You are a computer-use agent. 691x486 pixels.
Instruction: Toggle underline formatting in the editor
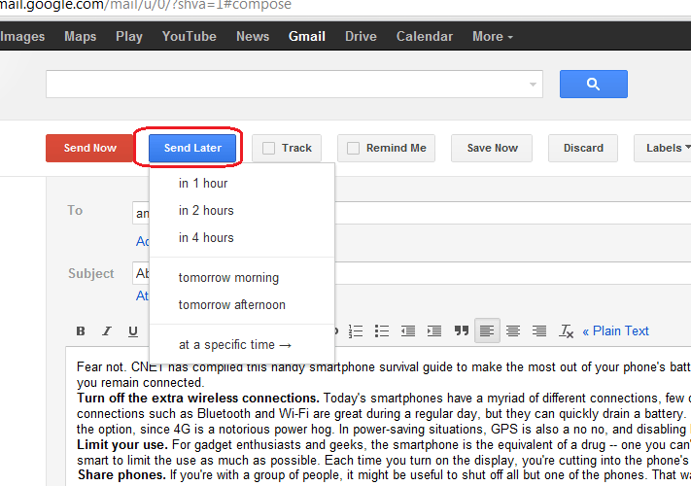132,330
